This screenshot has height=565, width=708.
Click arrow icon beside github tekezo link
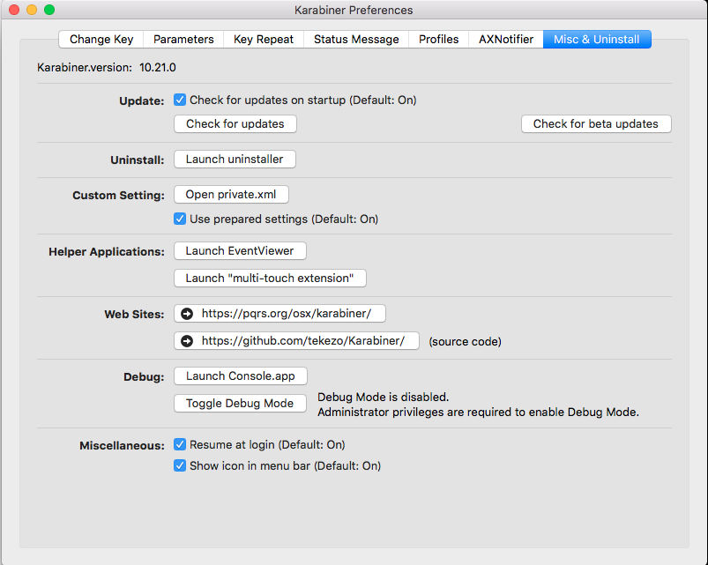pos(187,341)
